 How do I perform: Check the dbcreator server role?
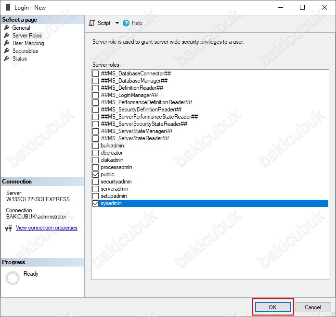point(95,153)
